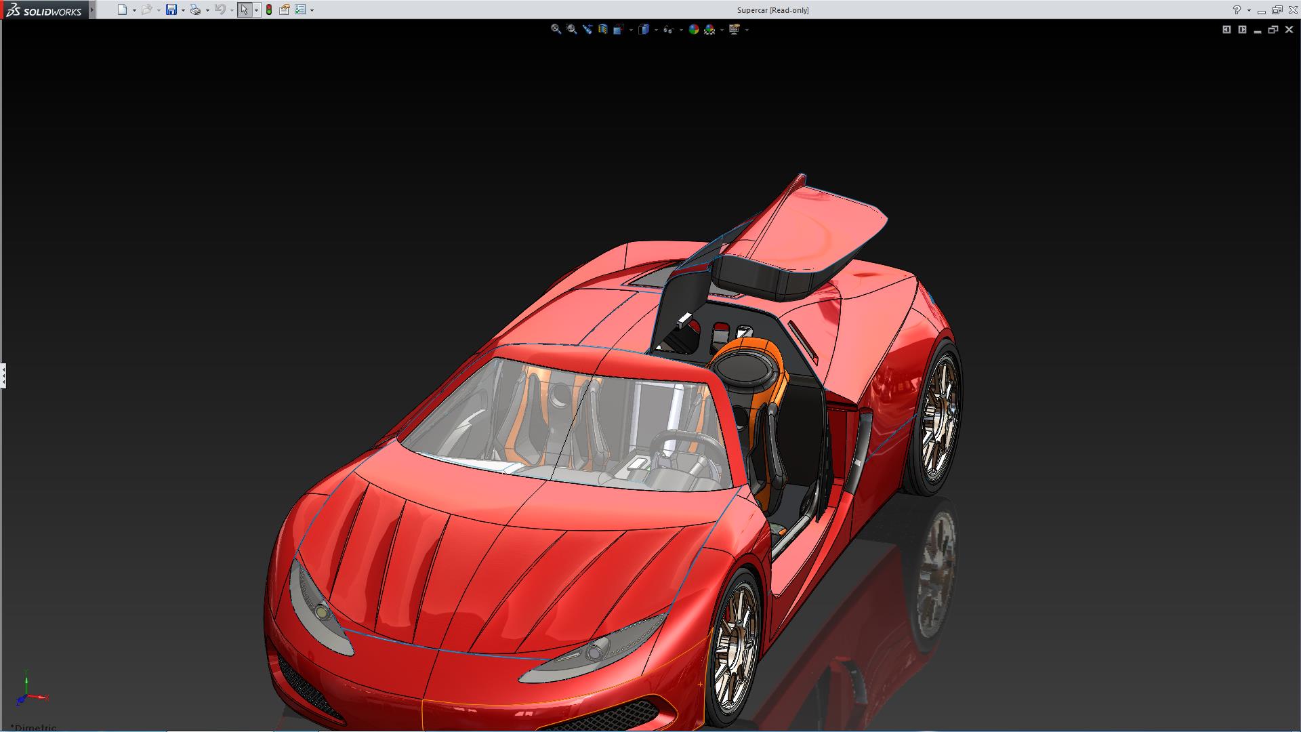The height and width of the screenshot is (732, 1301).
Task: Click the Zoom to Fit magnifier icon
Action: 556,29
